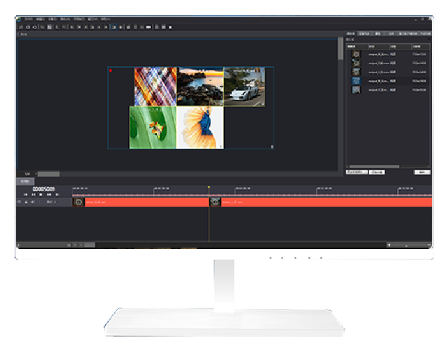Click the app logo icon in title bar

pos(19,19)
